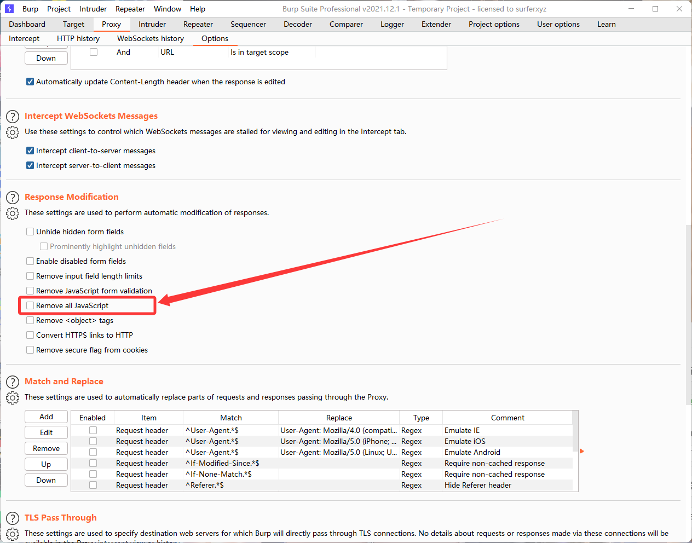Check Remove secure flag from cookies
Screen dimensions: 692x543
(30, 350)
